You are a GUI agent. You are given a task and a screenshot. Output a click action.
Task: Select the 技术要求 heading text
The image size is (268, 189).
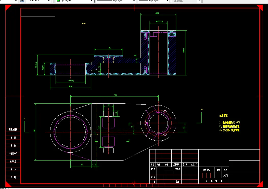(224, 116)
